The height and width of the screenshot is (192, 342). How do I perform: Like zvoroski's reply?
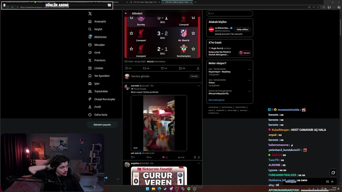165,157
